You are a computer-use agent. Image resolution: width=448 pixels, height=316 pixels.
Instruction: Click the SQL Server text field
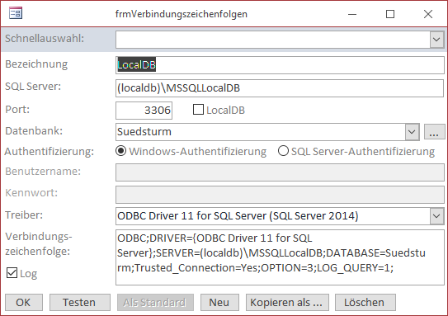pos(280,88)
